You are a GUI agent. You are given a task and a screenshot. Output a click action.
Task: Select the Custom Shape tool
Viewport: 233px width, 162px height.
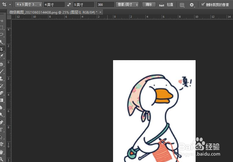1,144
